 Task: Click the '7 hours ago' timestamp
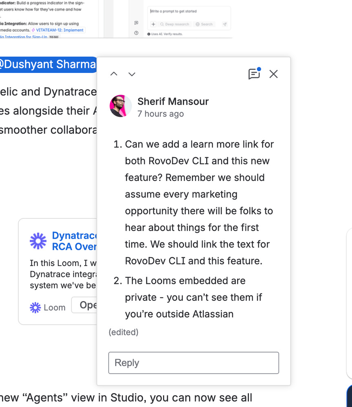[x=161, y=114]
